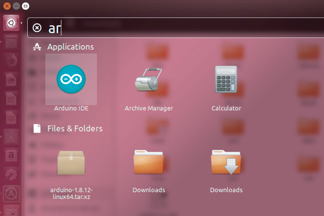
Task: Open the Calculator application
Action: (226, 79)
